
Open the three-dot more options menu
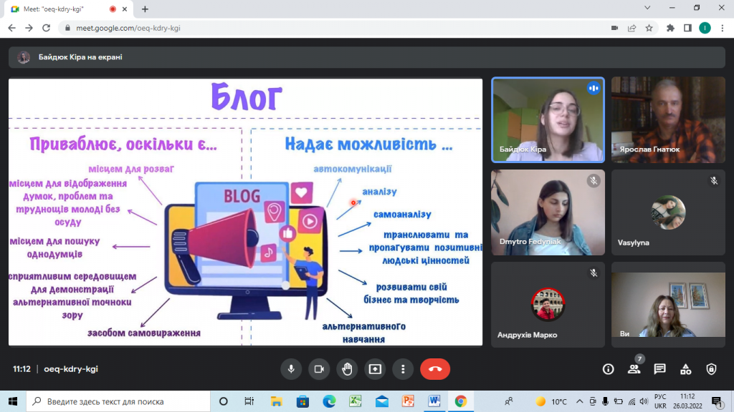pyautogui.click(x=403, y=369)
